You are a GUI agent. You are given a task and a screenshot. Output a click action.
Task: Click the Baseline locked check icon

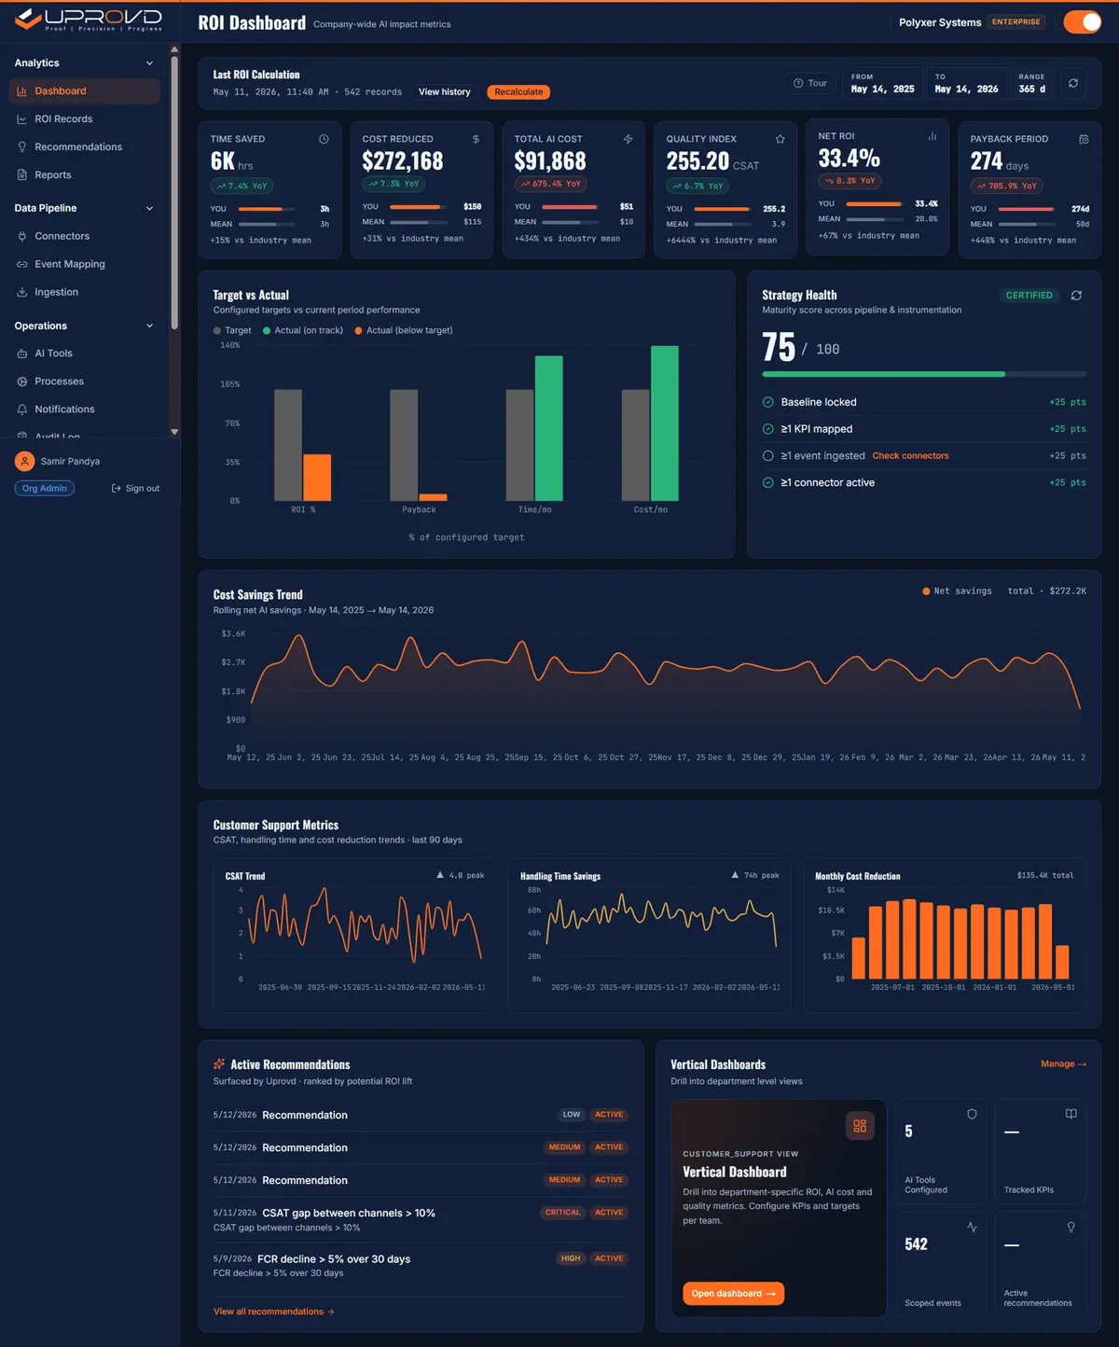click(x=768, y=402)
